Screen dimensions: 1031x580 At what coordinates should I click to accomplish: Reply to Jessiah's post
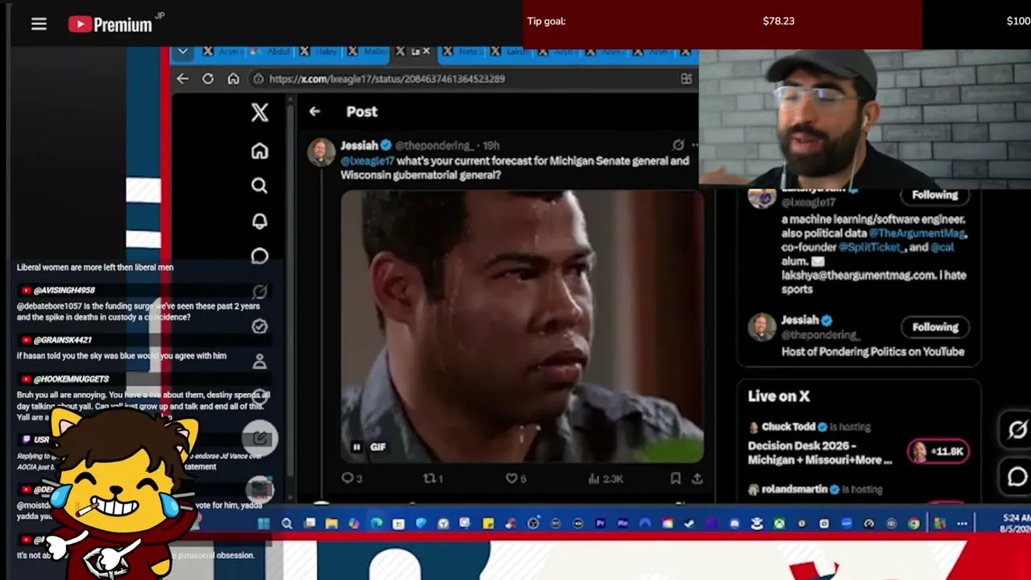[x=352, y=478]
